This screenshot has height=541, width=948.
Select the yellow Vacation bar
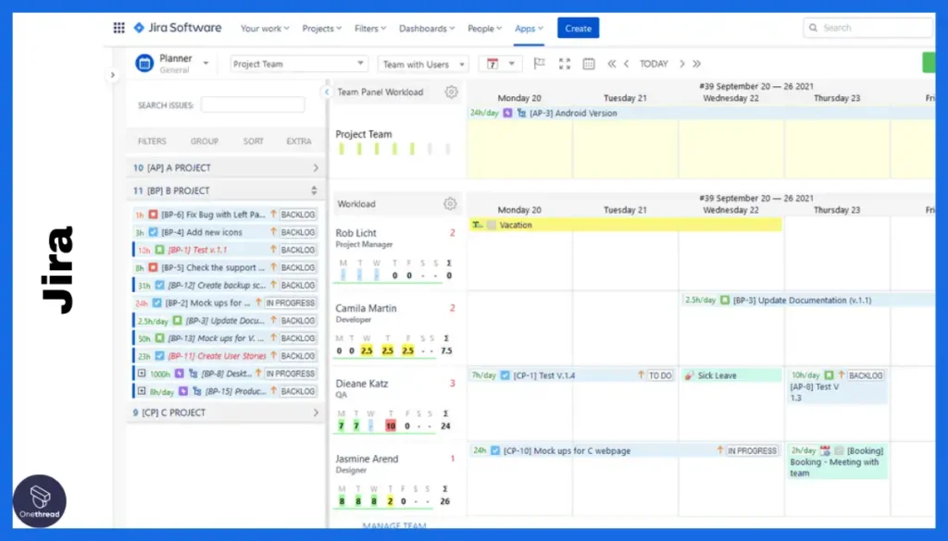coord(625,225)
